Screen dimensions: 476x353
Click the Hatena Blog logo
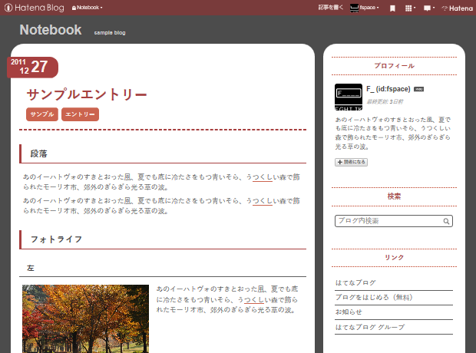point(35,8)
